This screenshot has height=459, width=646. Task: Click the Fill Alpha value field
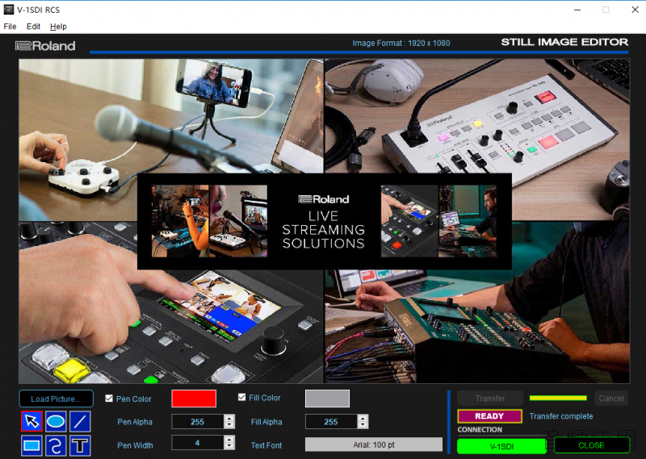(331, 422)
